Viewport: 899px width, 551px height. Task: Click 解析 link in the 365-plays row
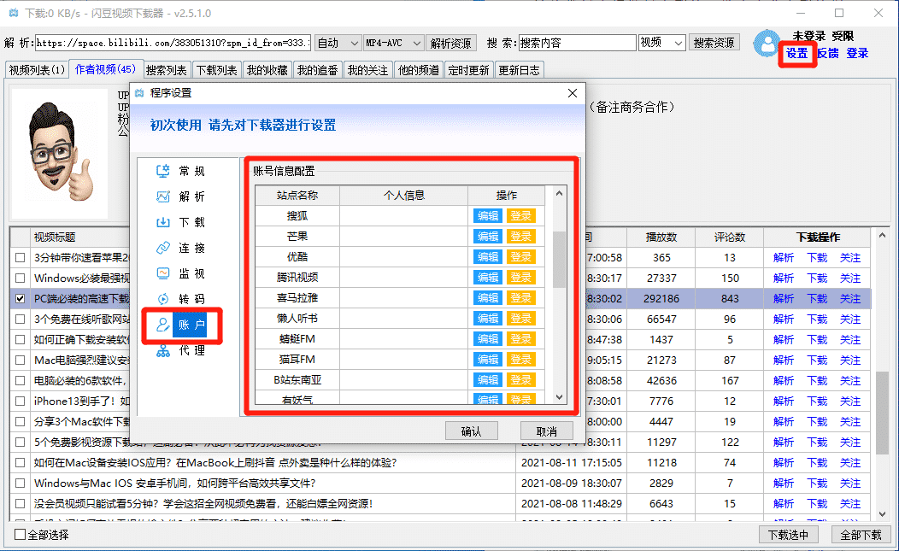(783, 258)
